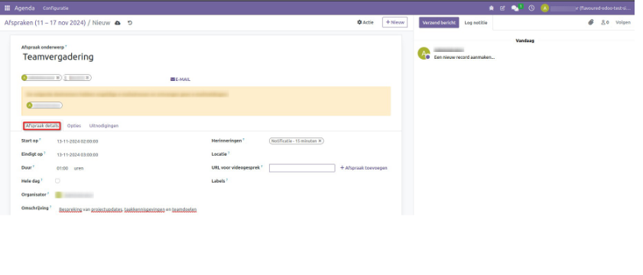This screenshot has width=643, height=275.
Task: Open the apps grid menu icon
Action: click(8, 8)
